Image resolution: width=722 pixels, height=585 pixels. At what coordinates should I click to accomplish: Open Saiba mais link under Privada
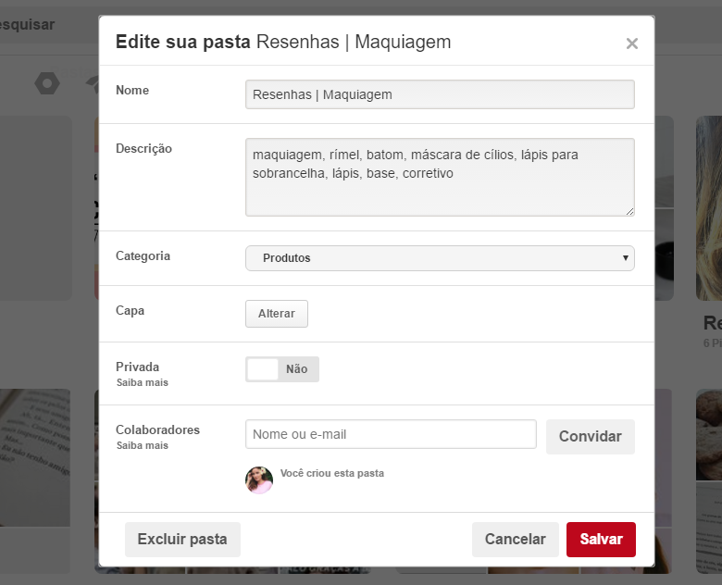142,382
